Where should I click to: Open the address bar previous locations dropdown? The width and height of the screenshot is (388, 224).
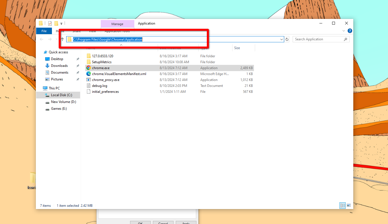[x=282, y=39]
